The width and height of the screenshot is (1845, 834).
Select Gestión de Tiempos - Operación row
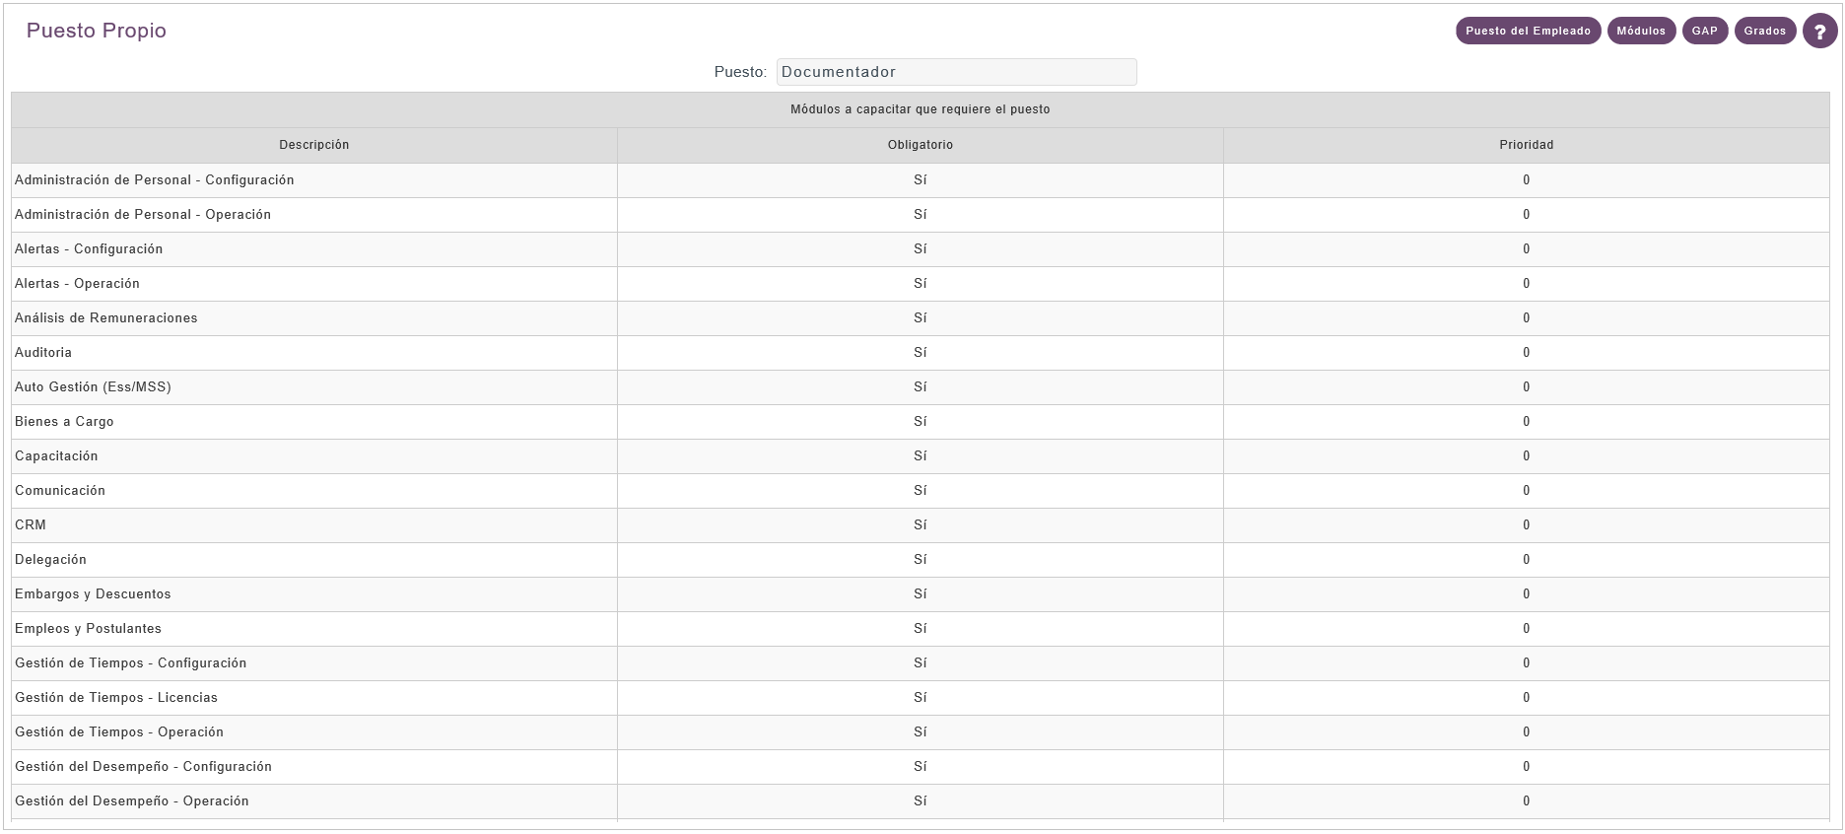point(921,732)
